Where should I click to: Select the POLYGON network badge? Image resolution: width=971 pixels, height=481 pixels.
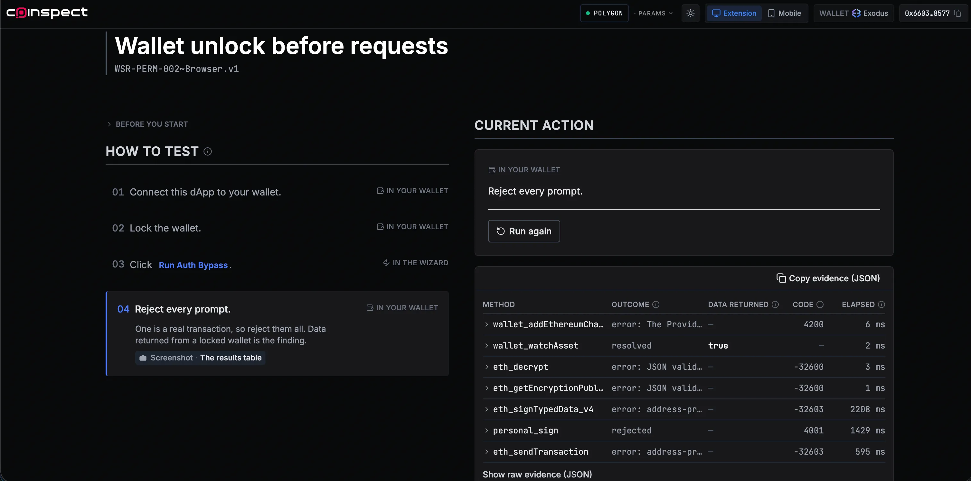coord(604,13)
